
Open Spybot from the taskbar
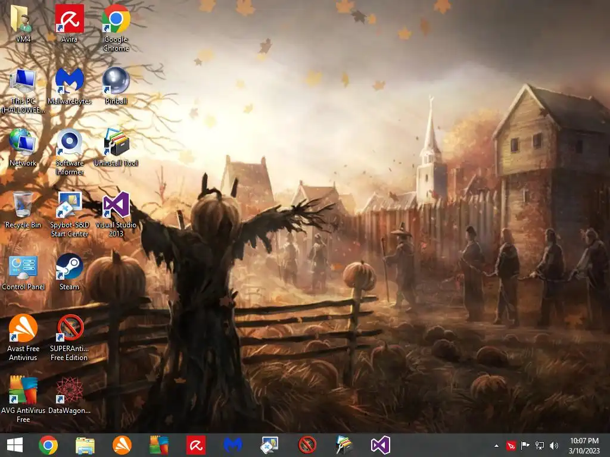click(270, 445)
